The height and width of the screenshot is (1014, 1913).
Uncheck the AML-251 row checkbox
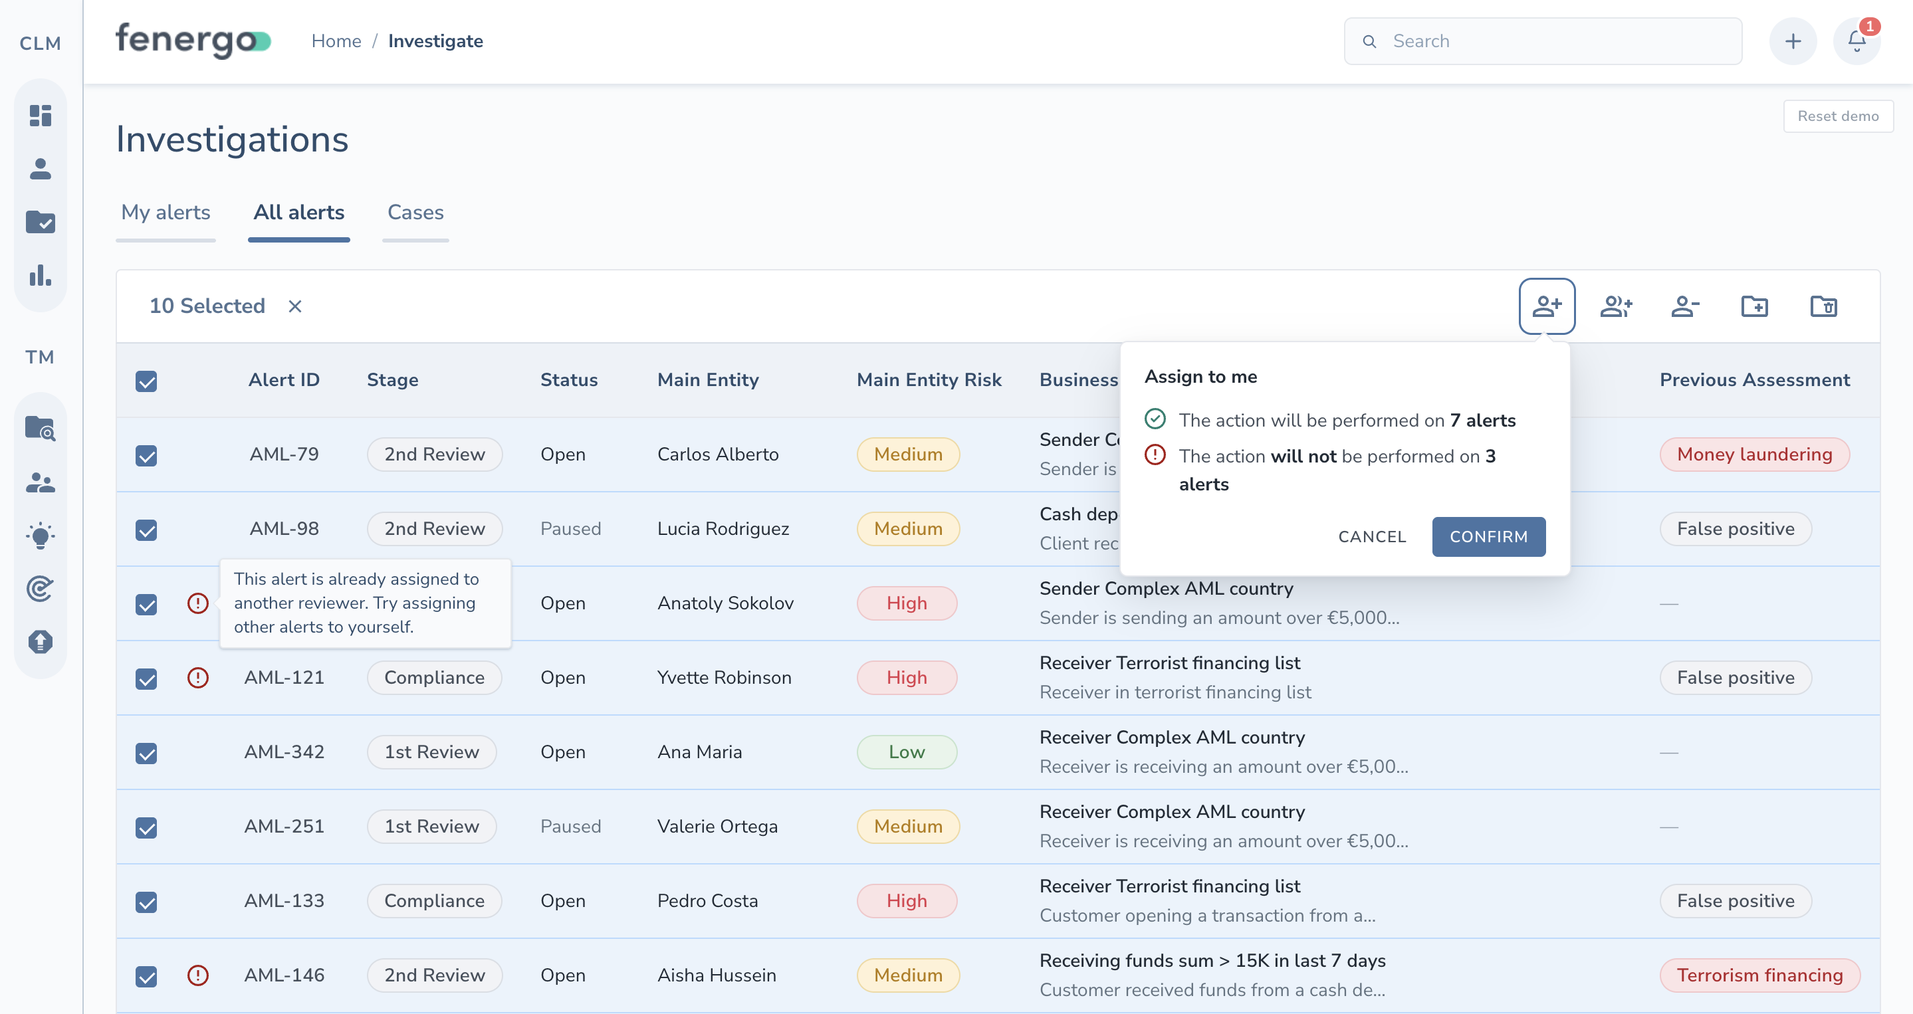[146, 827]
